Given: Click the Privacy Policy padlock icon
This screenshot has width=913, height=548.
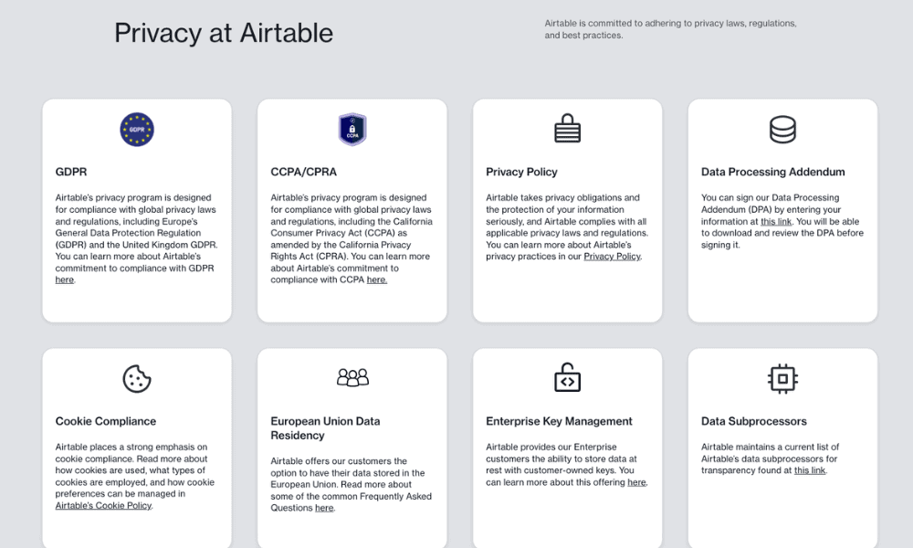Looking at the screenshot, I should pyautogui.click(x=567, y=128).
